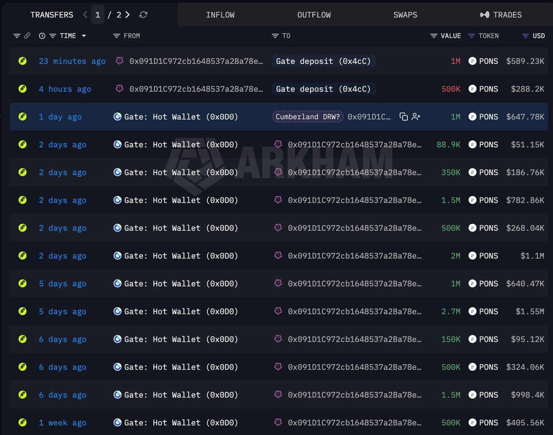The height and width of the screenshot is (435, 553).
Task: Copy the Cumberland DRW address
Action: [404, 117]
